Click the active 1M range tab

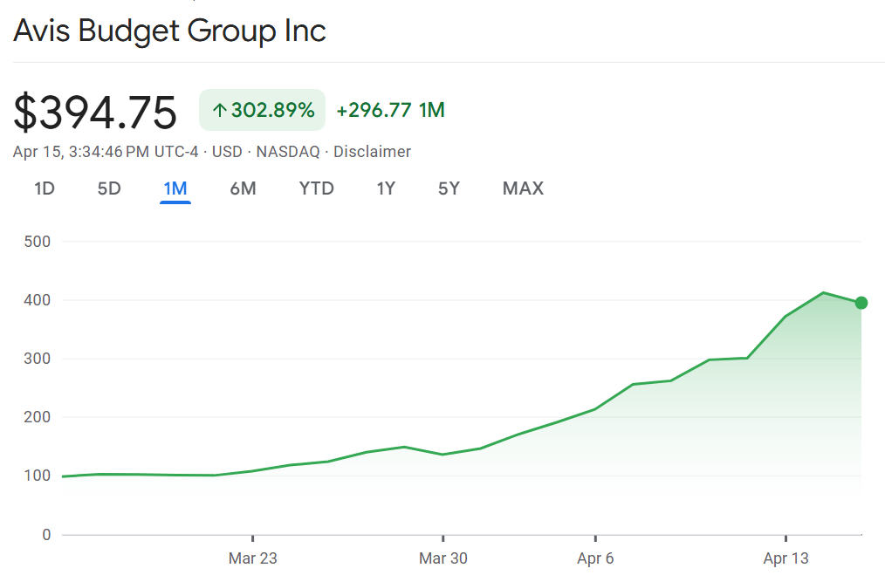click(175, 188)
